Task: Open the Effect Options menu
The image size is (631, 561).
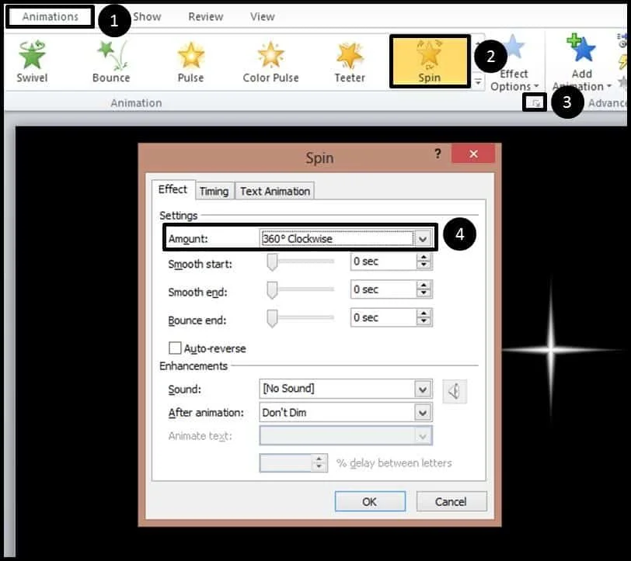Action: tap(514, 64)
